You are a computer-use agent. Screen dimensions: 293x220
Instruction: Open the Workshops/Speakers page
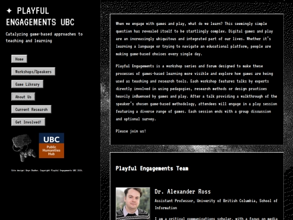coord(33,72)
